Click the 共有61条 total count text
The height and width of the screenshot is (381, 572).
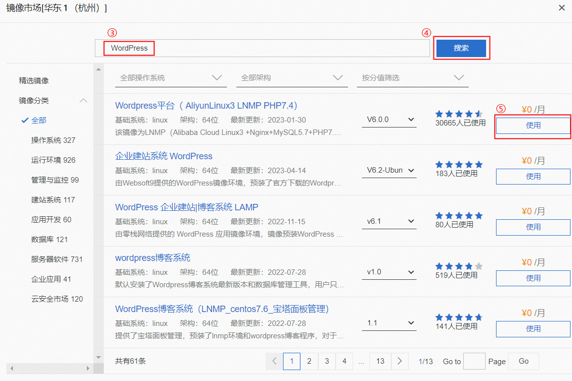tap(131, 361)
